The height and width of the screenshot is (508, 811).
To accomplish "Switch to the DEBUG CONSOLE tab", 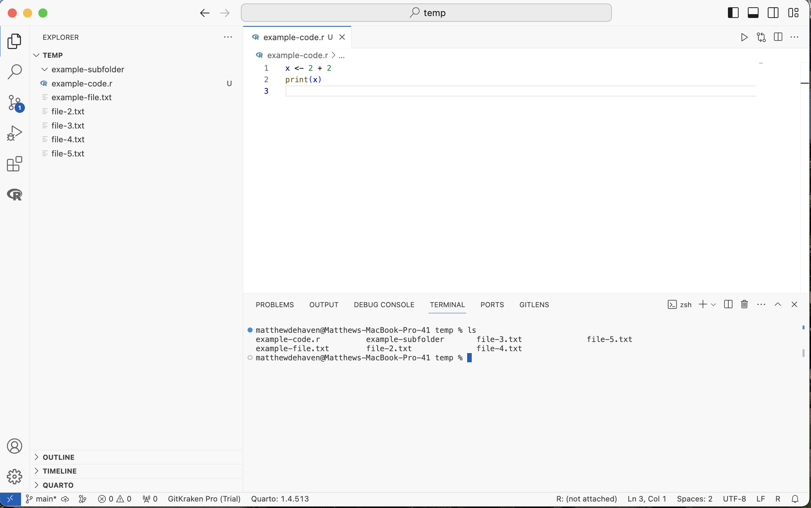I will pos(384,304).
